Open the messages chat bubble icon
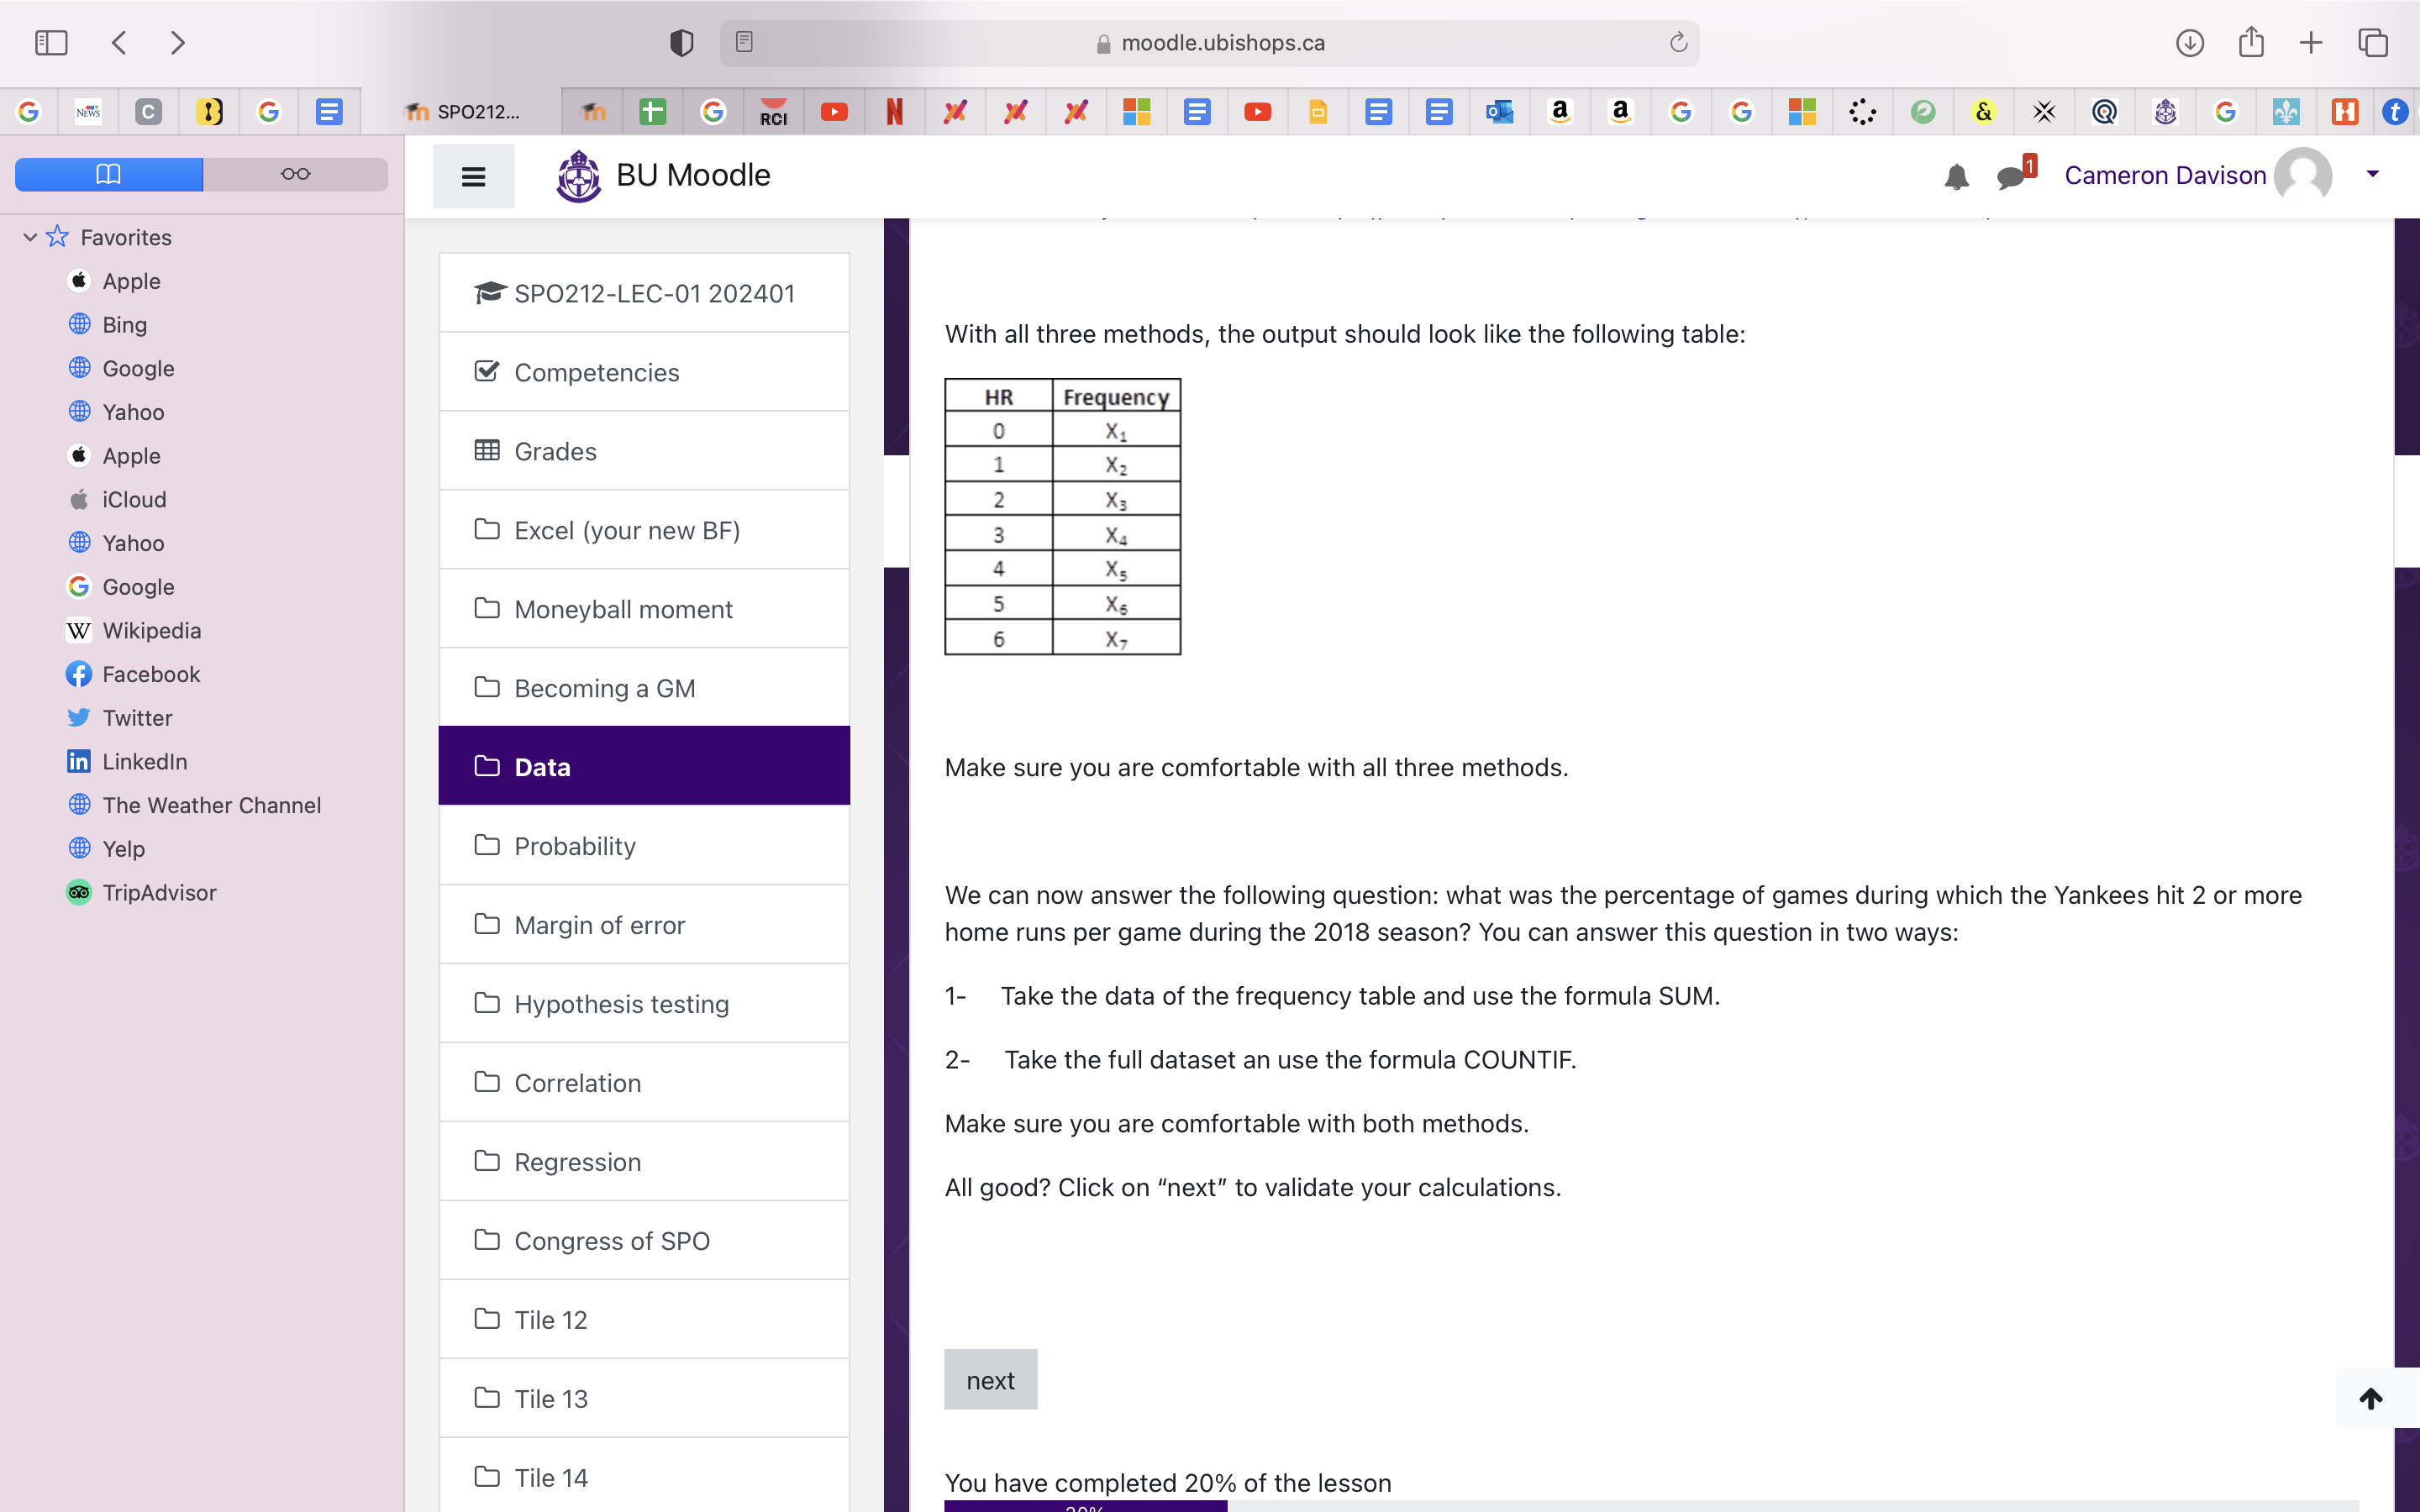This screenshot has width=2420, height=1512. pyautogui.click(x=2011, y=177)
